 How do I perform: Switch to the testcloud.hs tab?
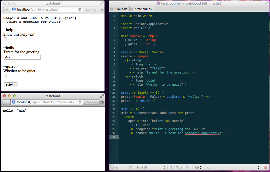(143, 9)
